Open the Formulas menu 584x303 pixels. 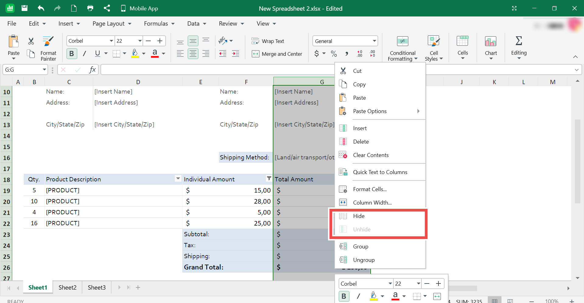[159, 23]
